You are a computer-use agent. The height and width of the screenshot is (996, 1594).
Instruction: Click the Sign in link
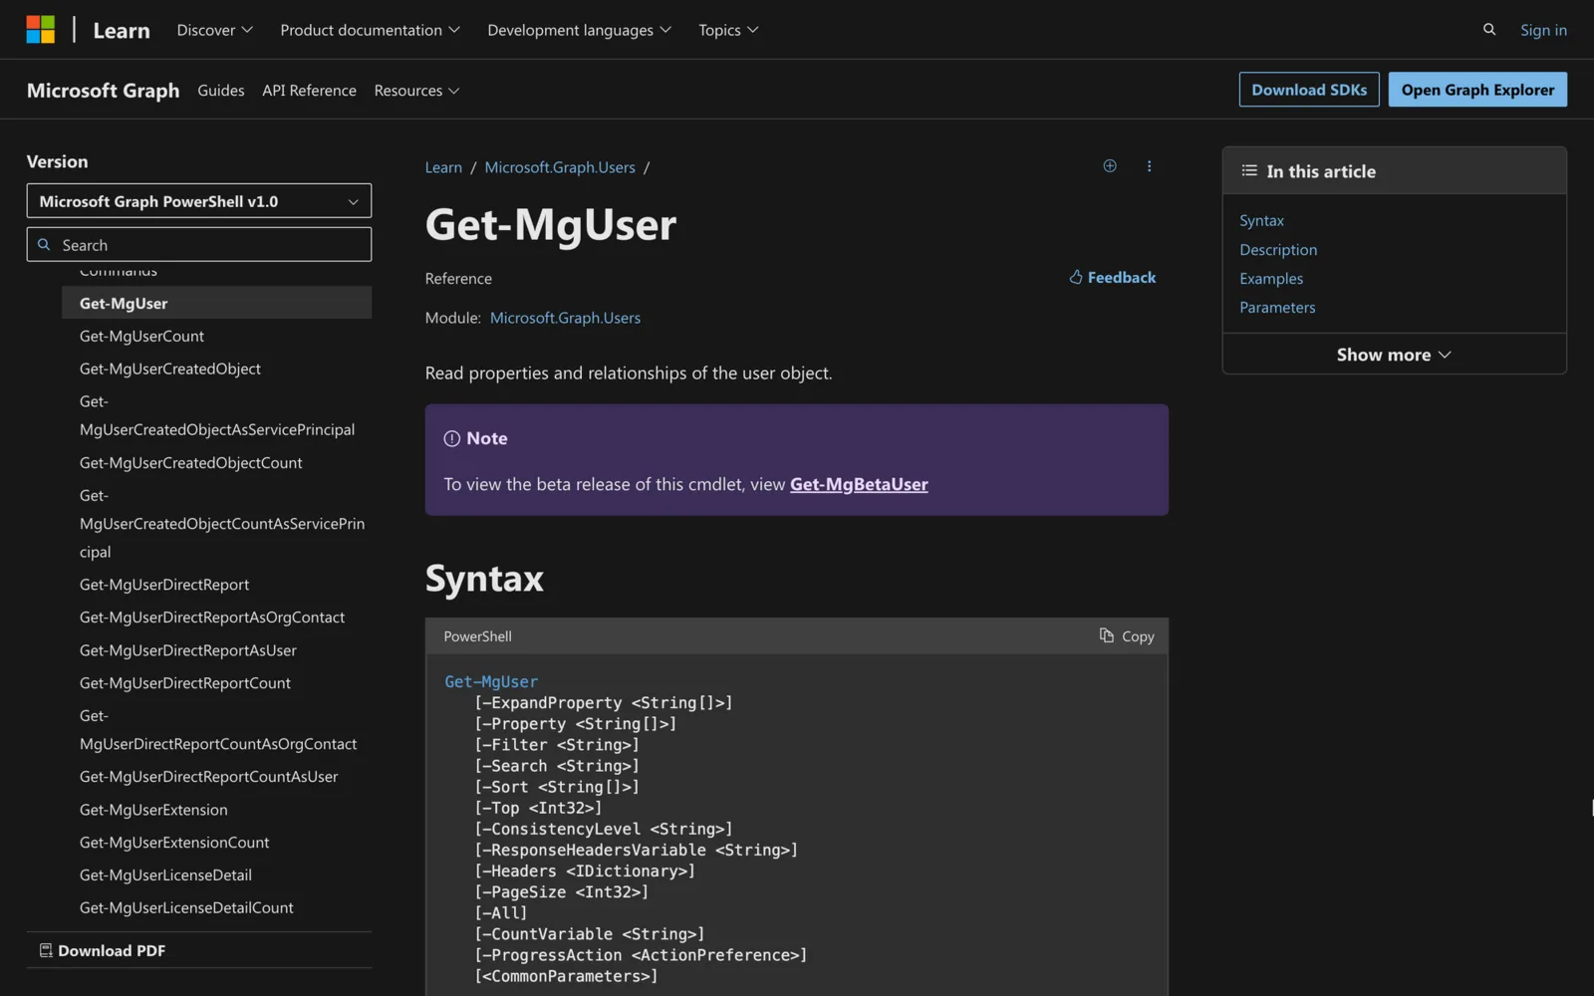[x=1543, y=30]
